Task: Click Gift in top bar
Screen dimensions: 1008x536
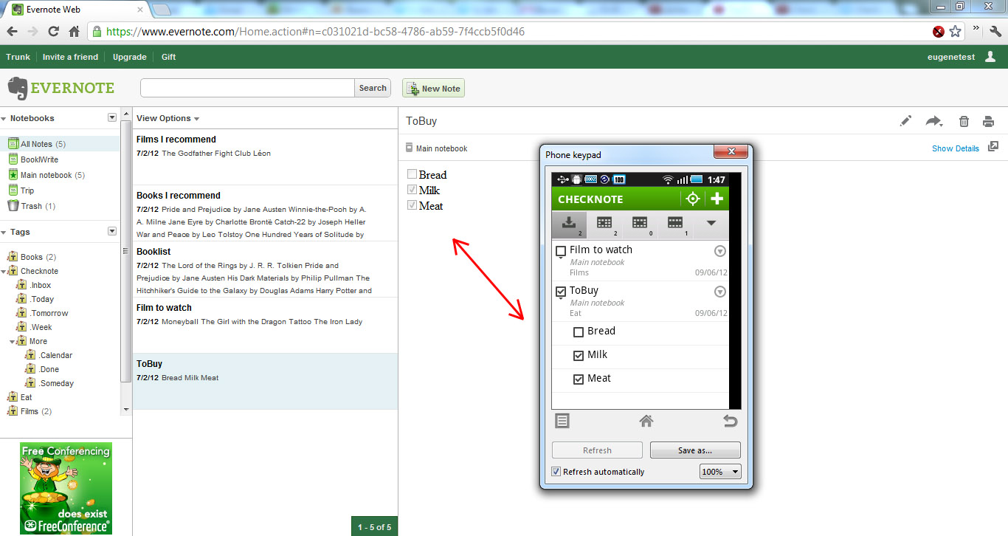Action: 169,57
